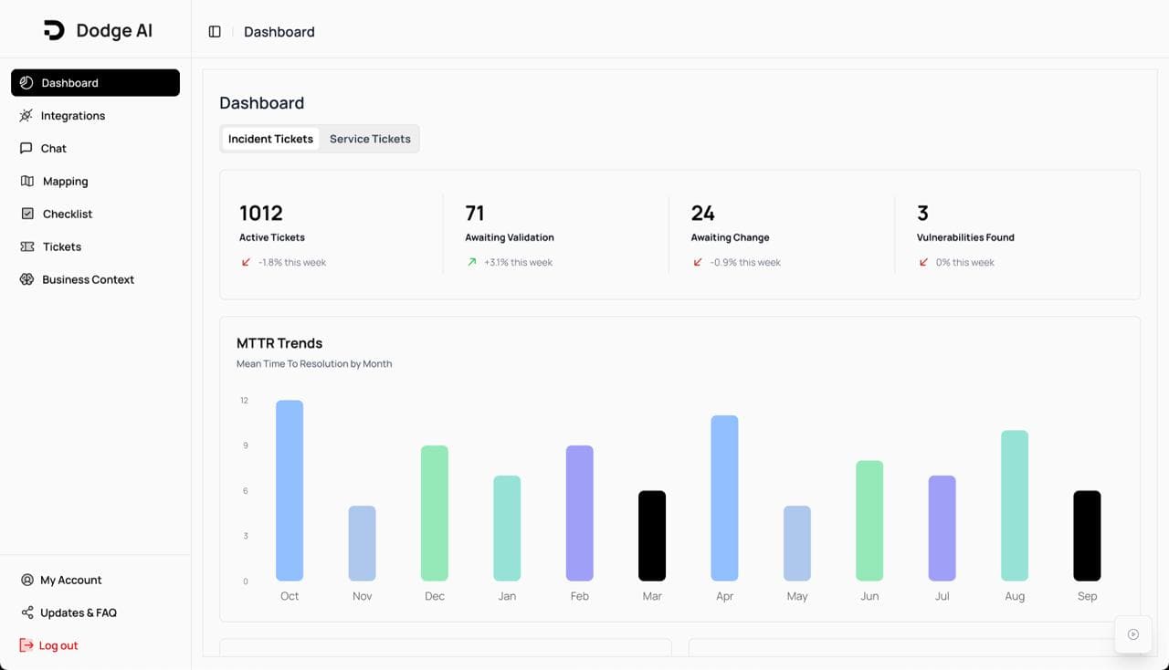Viewport: 1169px width, 670px height.
Task: Open the Dashboard menu entry in the sidebar
Action: (x=95, y=82)
